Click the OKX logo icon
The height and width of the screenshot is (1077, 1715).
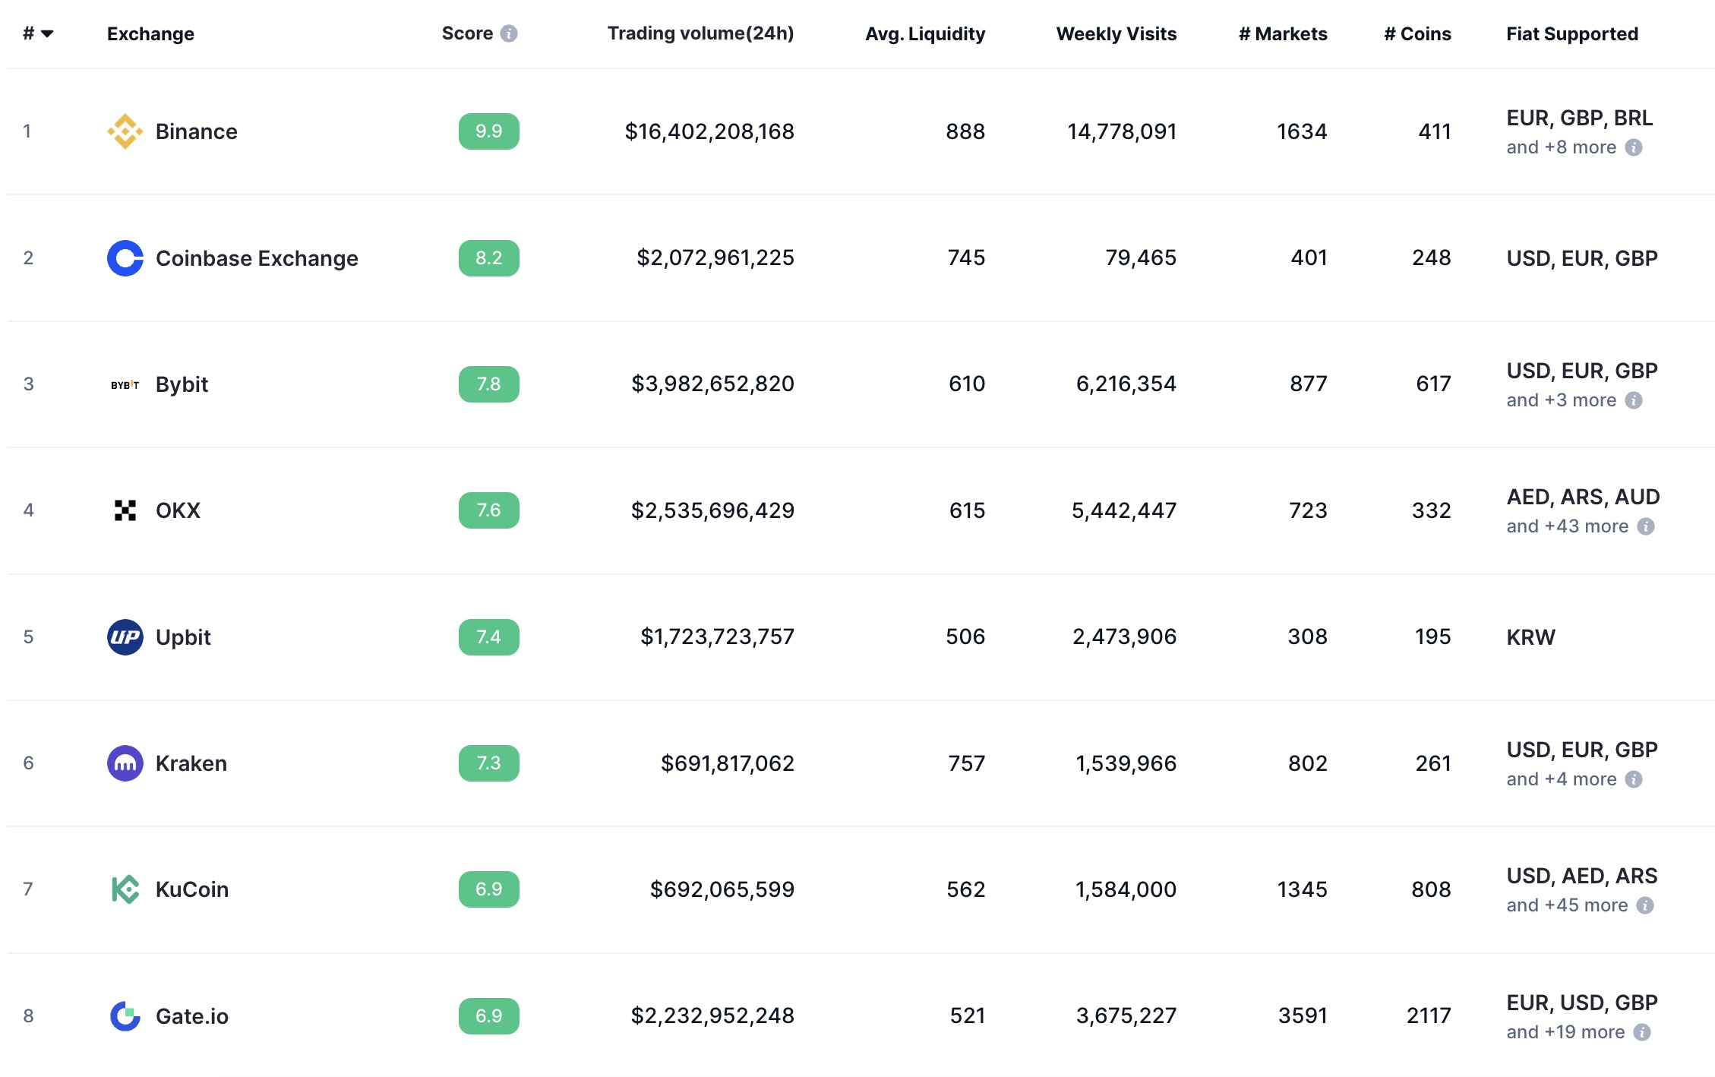(125, 510)
